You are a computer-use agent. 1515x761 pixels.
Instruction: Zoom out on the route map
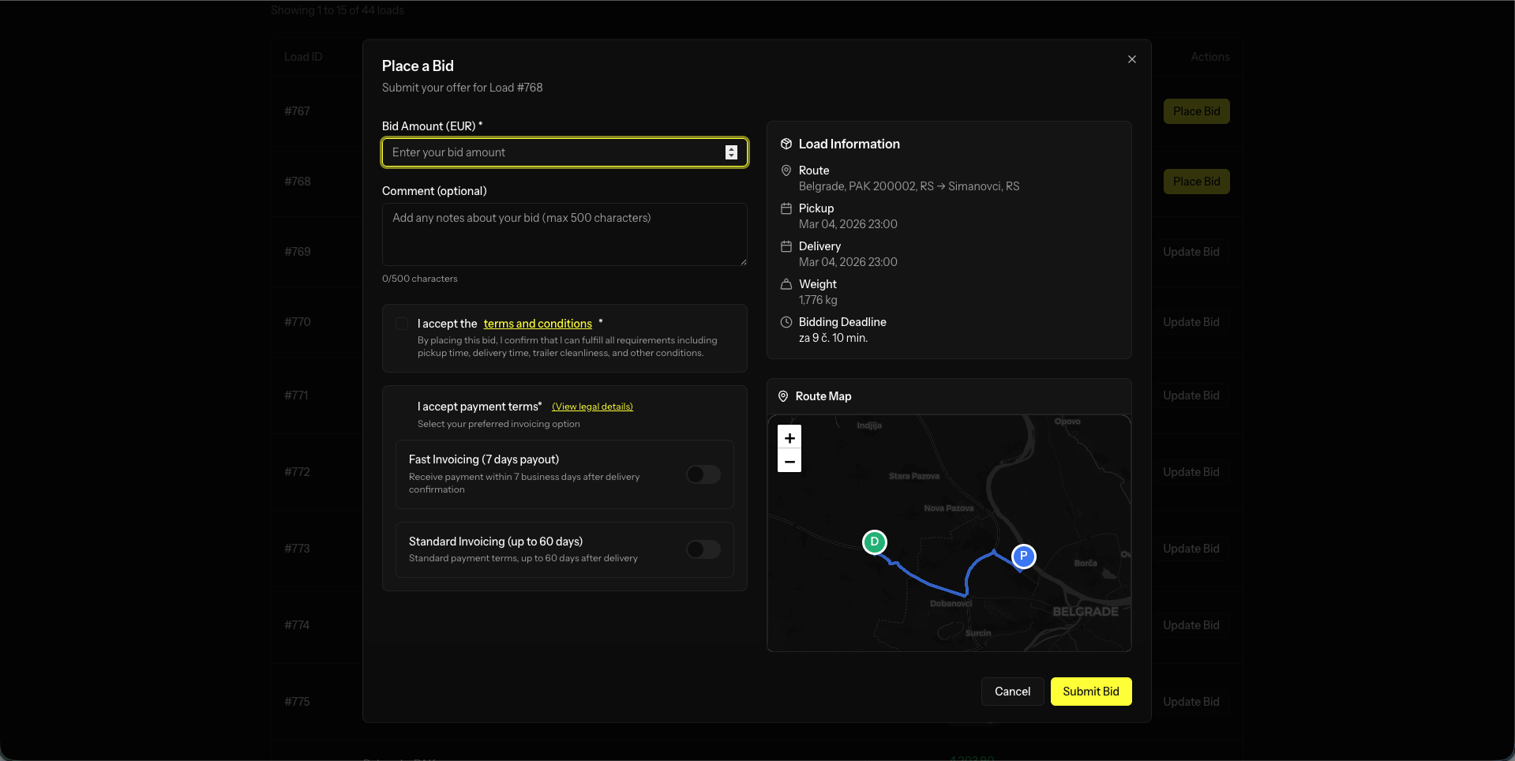(x=789, y=461)
